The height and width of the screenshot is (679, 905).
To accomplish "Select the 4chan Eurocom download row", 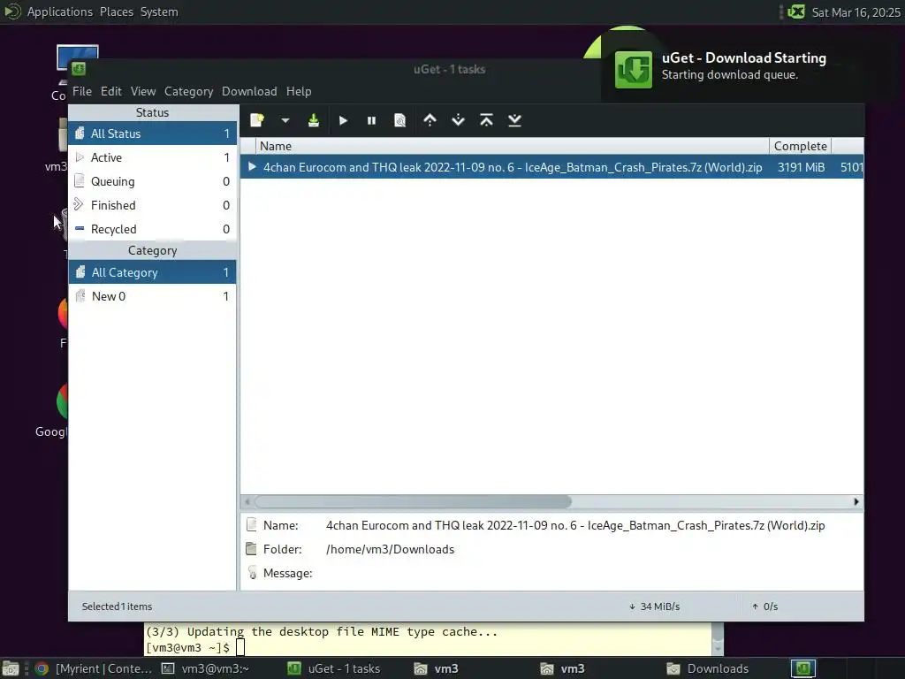I will coord(551,167).
